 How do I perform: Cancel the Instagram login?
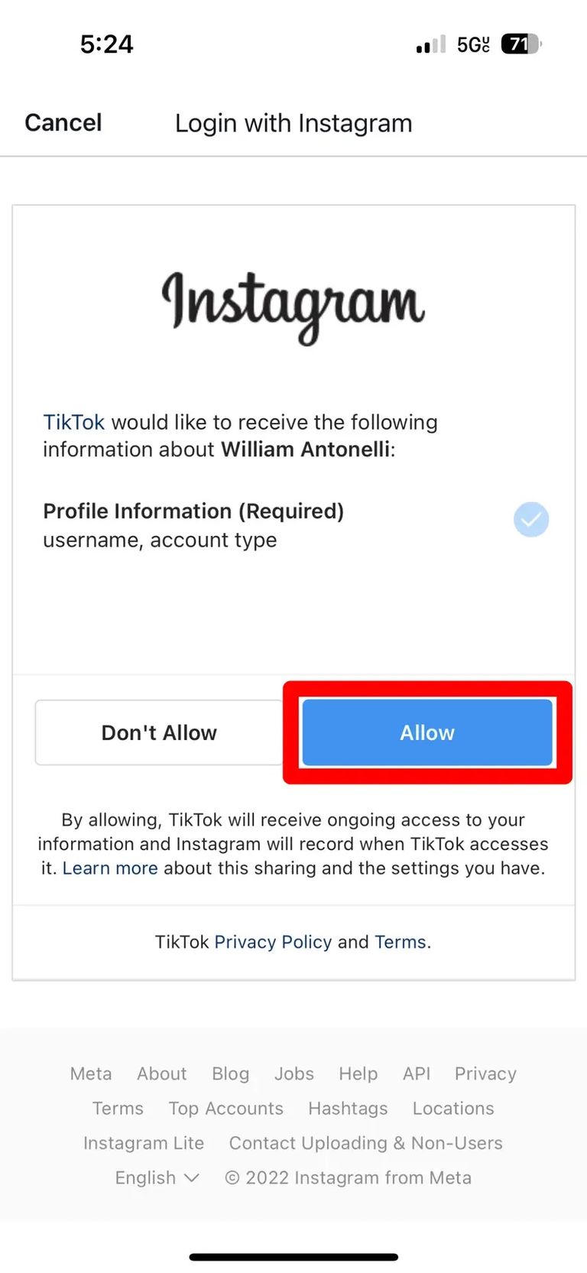pyautogui.click(x=63, y=122)
